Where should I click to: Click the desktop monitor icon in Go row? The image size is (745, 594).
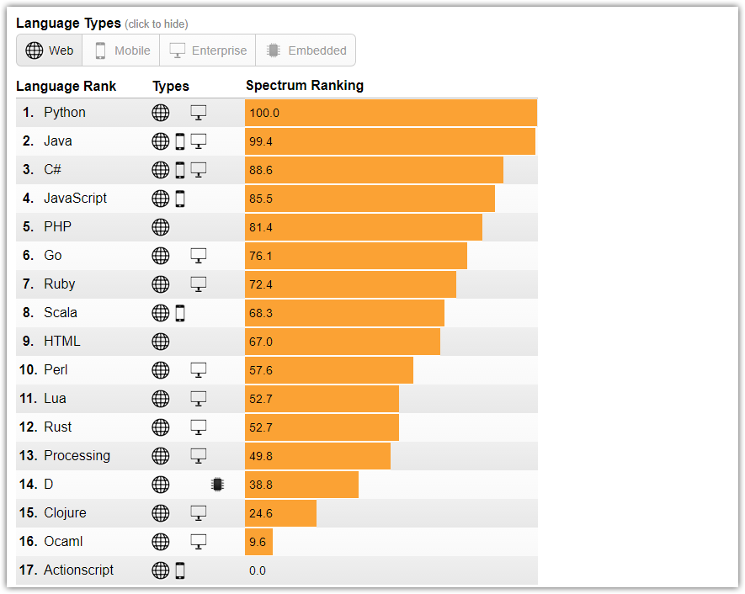tap(199, 256)
